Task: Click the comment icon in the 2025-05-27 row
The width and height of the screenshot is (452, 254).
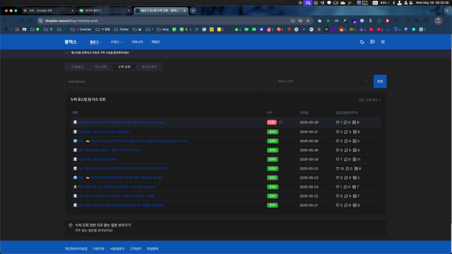Action: (x=346, y=132)
